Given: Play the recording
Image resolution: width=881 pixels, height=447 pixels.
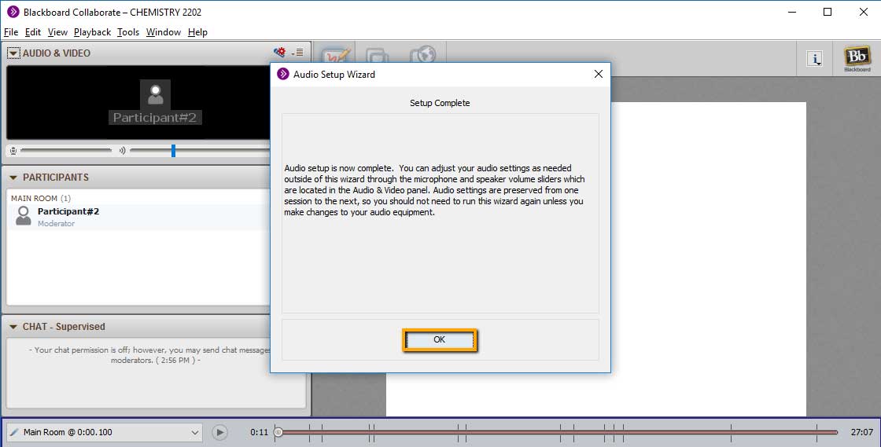Looking at the screenshot, I should click(219, 432).
